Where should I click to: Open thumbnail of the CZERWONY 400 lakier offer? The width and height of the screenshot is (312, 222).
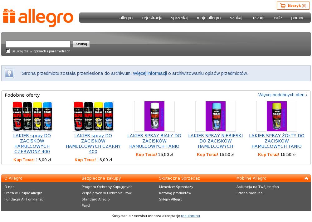click(x=32, y=116)
